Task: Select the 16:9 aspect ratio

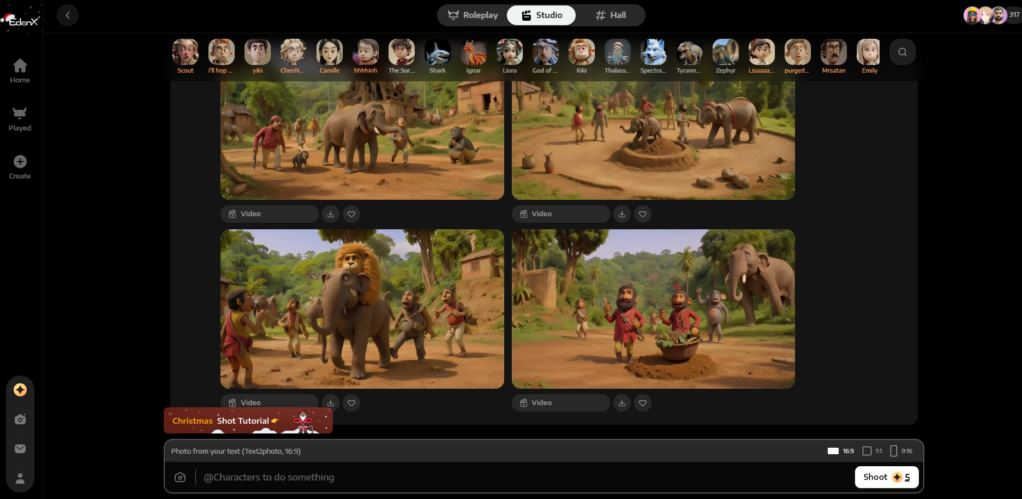Action: click(x=840, y=451)
